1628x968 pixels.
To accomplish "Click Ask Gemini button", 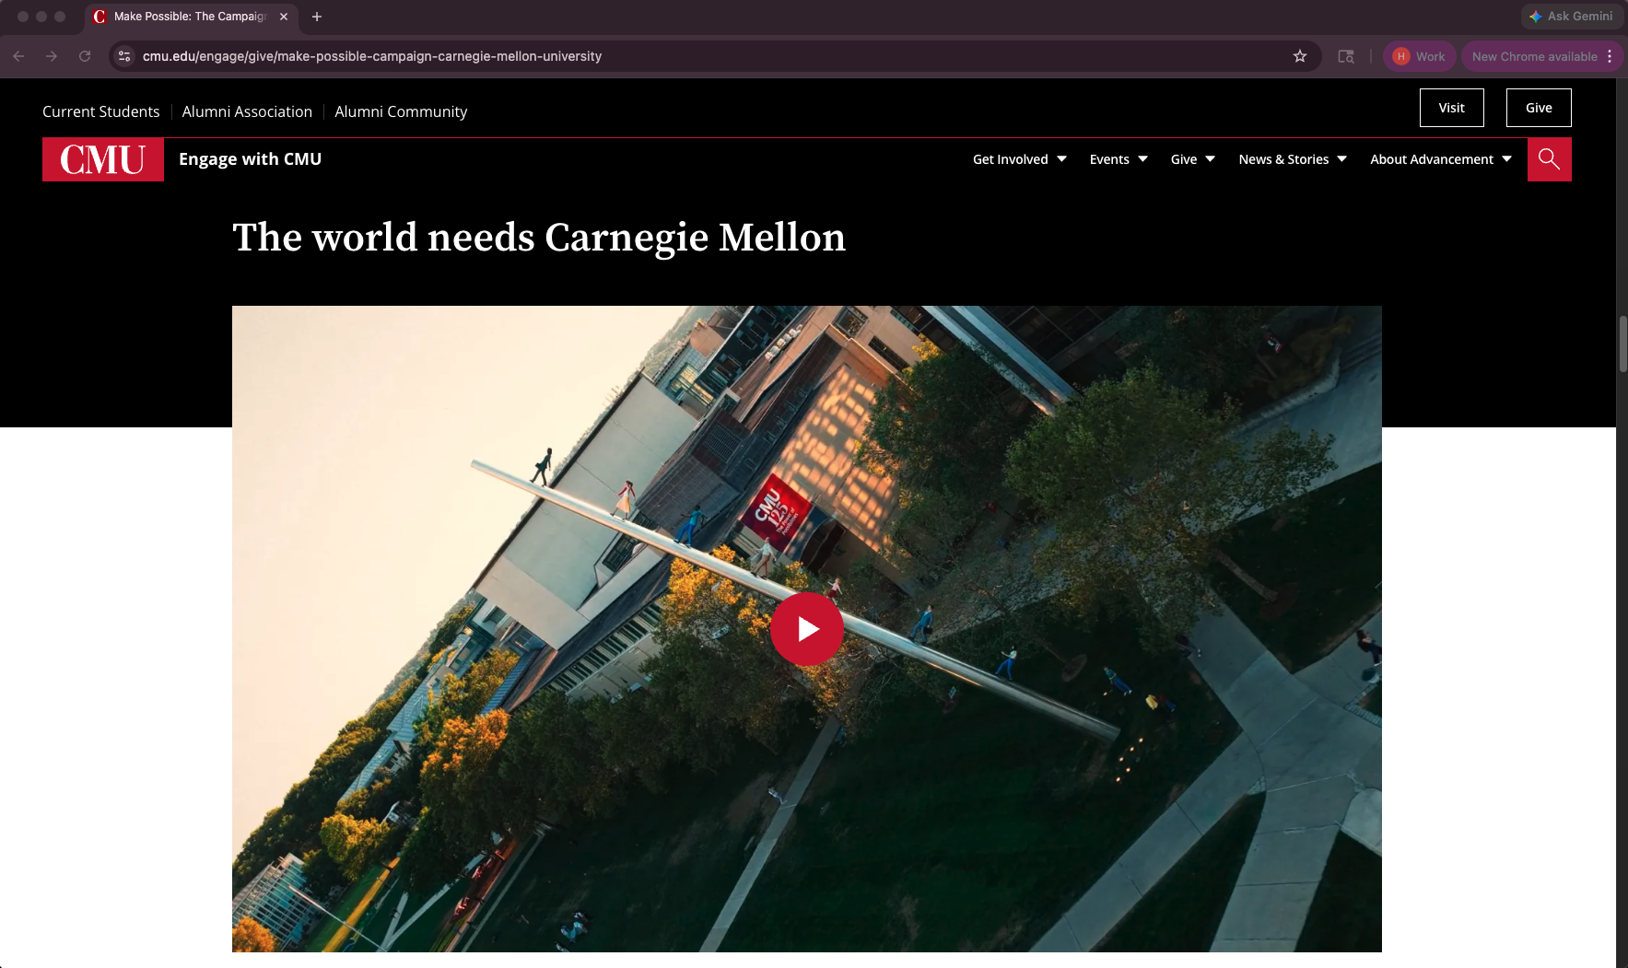I will 1571,16.
